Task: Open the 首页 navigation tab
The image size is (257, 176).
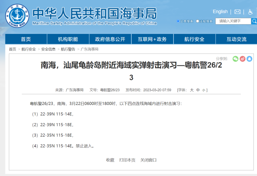Action: [26, 39]
